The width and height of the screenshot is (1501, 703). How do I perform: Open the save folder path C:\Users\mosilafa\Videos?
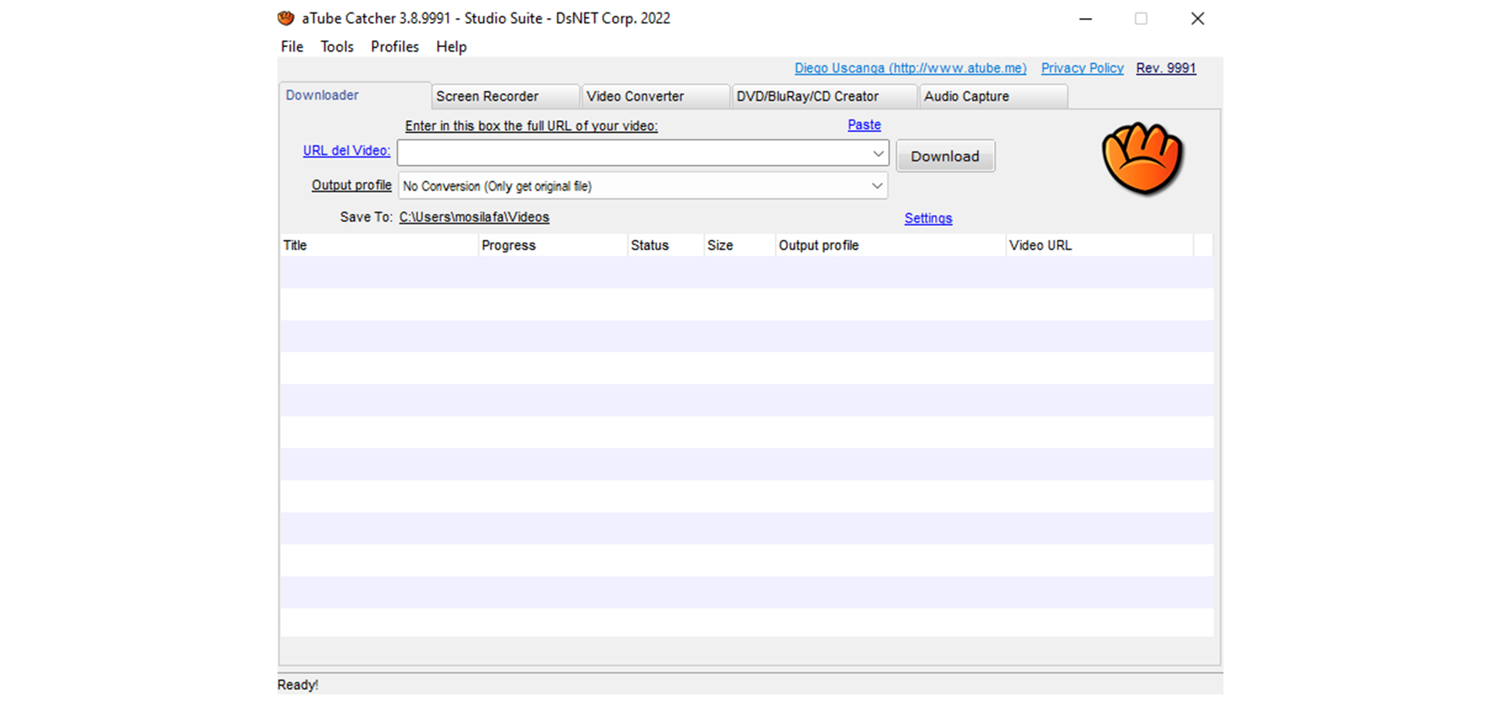[474, 217]
